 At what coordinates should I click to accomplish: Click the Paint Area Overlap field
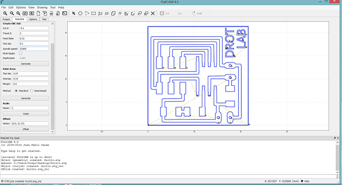pos(31,79)
